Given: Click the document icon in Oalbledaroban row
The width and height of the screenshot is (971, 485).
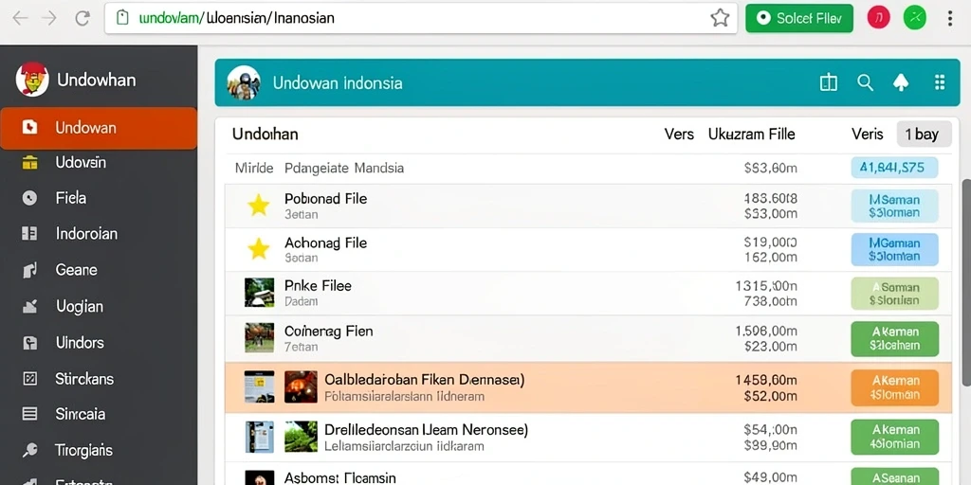Looking at the screenshot, I should pyautogui.click(x=259, y=387).
